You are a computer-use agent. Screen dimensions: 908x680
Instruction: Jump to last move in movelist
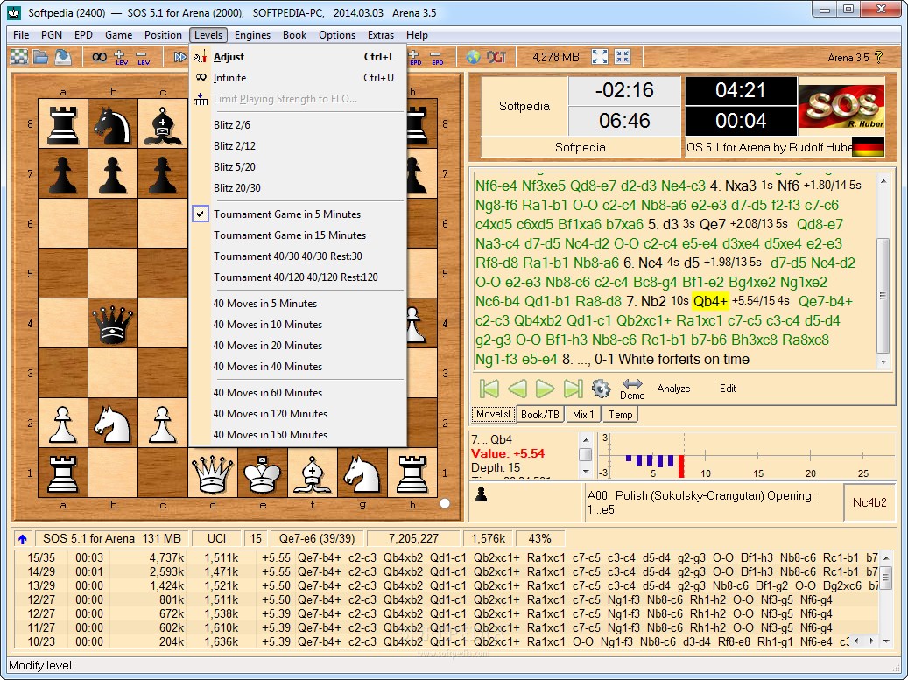[574, 389]
